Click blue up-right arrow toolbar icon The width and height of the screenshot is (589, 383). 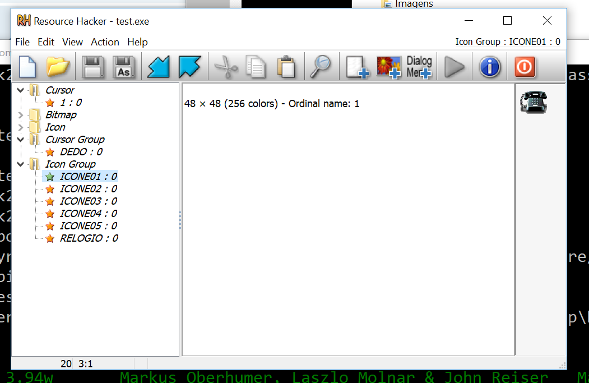click(189, 67)
